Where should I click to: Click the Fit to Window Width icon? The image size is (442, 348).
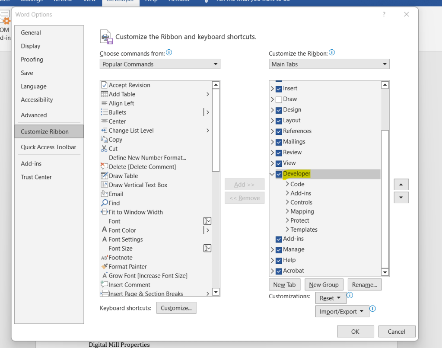[x=104, y=212]
